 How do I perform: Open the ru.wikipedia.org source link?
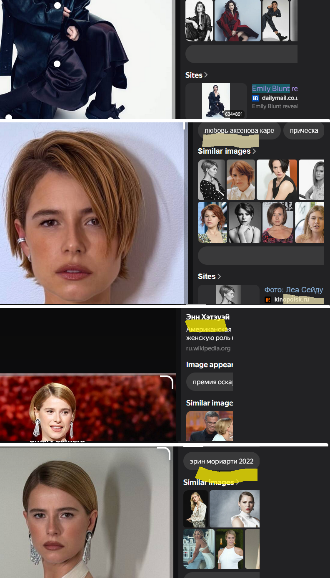coord(208,348)
